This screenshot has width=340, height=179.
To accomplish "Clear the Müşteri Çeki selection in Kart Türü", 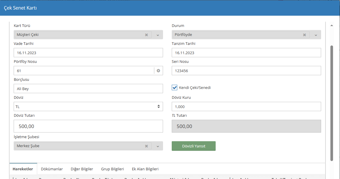I will pos(146,35).
